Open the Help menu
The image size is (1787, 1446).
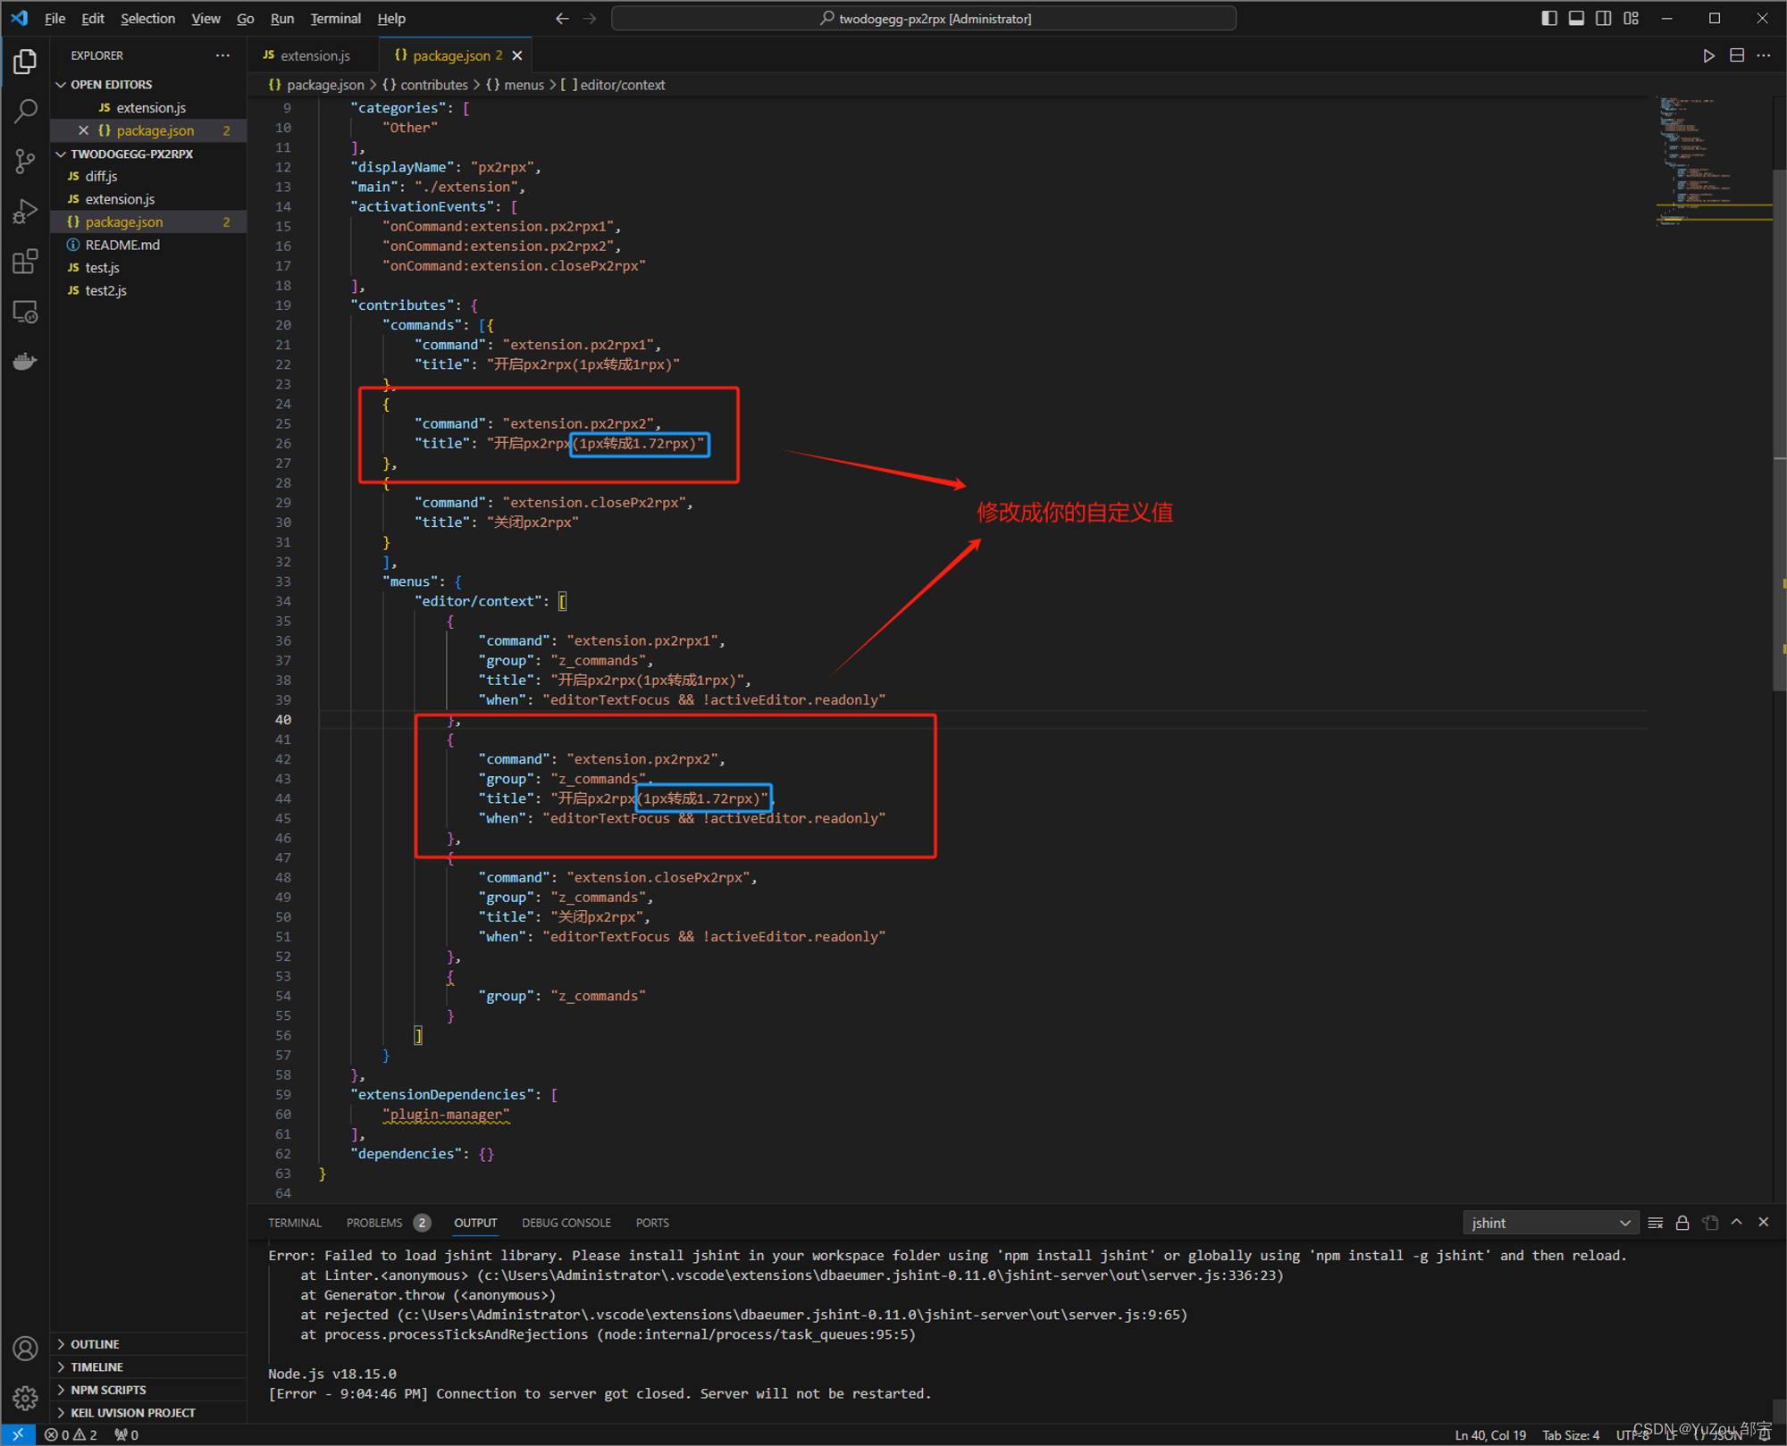point(390,19)
